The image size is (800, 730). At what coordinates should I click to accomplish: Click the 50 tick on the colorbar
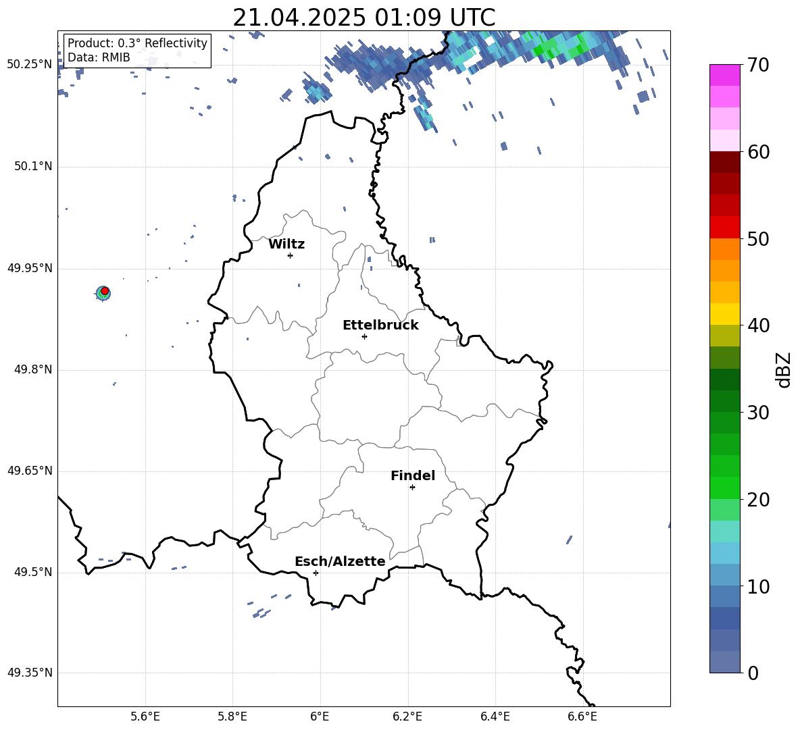[758, 239]
